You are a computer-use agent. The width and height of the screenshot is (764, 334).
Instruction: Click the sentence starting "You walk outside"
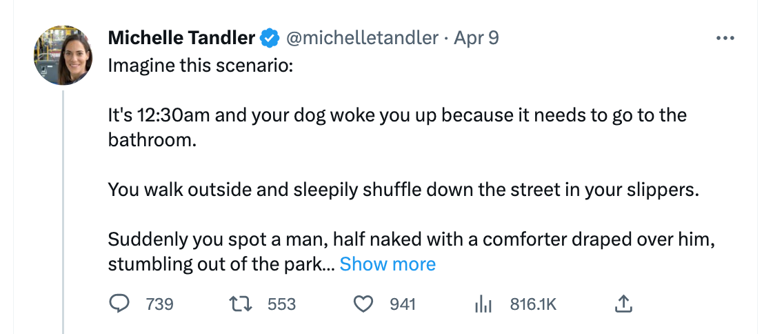pyautogui.click(x=403, y=190)
